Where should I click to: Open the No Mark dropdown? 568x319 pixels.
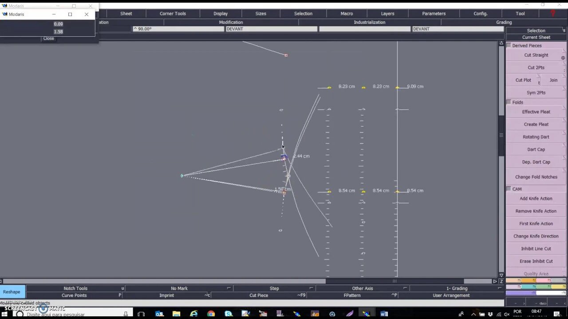point(179,288)
